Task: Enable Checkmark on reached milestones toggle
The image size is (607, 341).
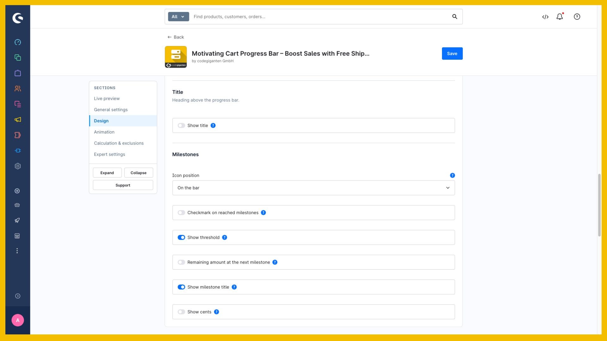Action: (181, 213)
